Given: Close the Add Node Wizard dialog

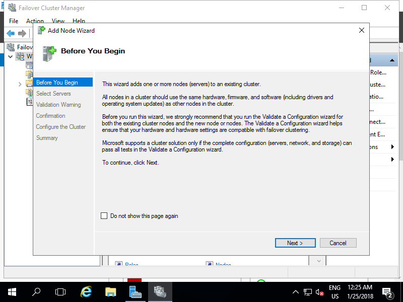Looking at the screenshot, I should tap(362, 30).
